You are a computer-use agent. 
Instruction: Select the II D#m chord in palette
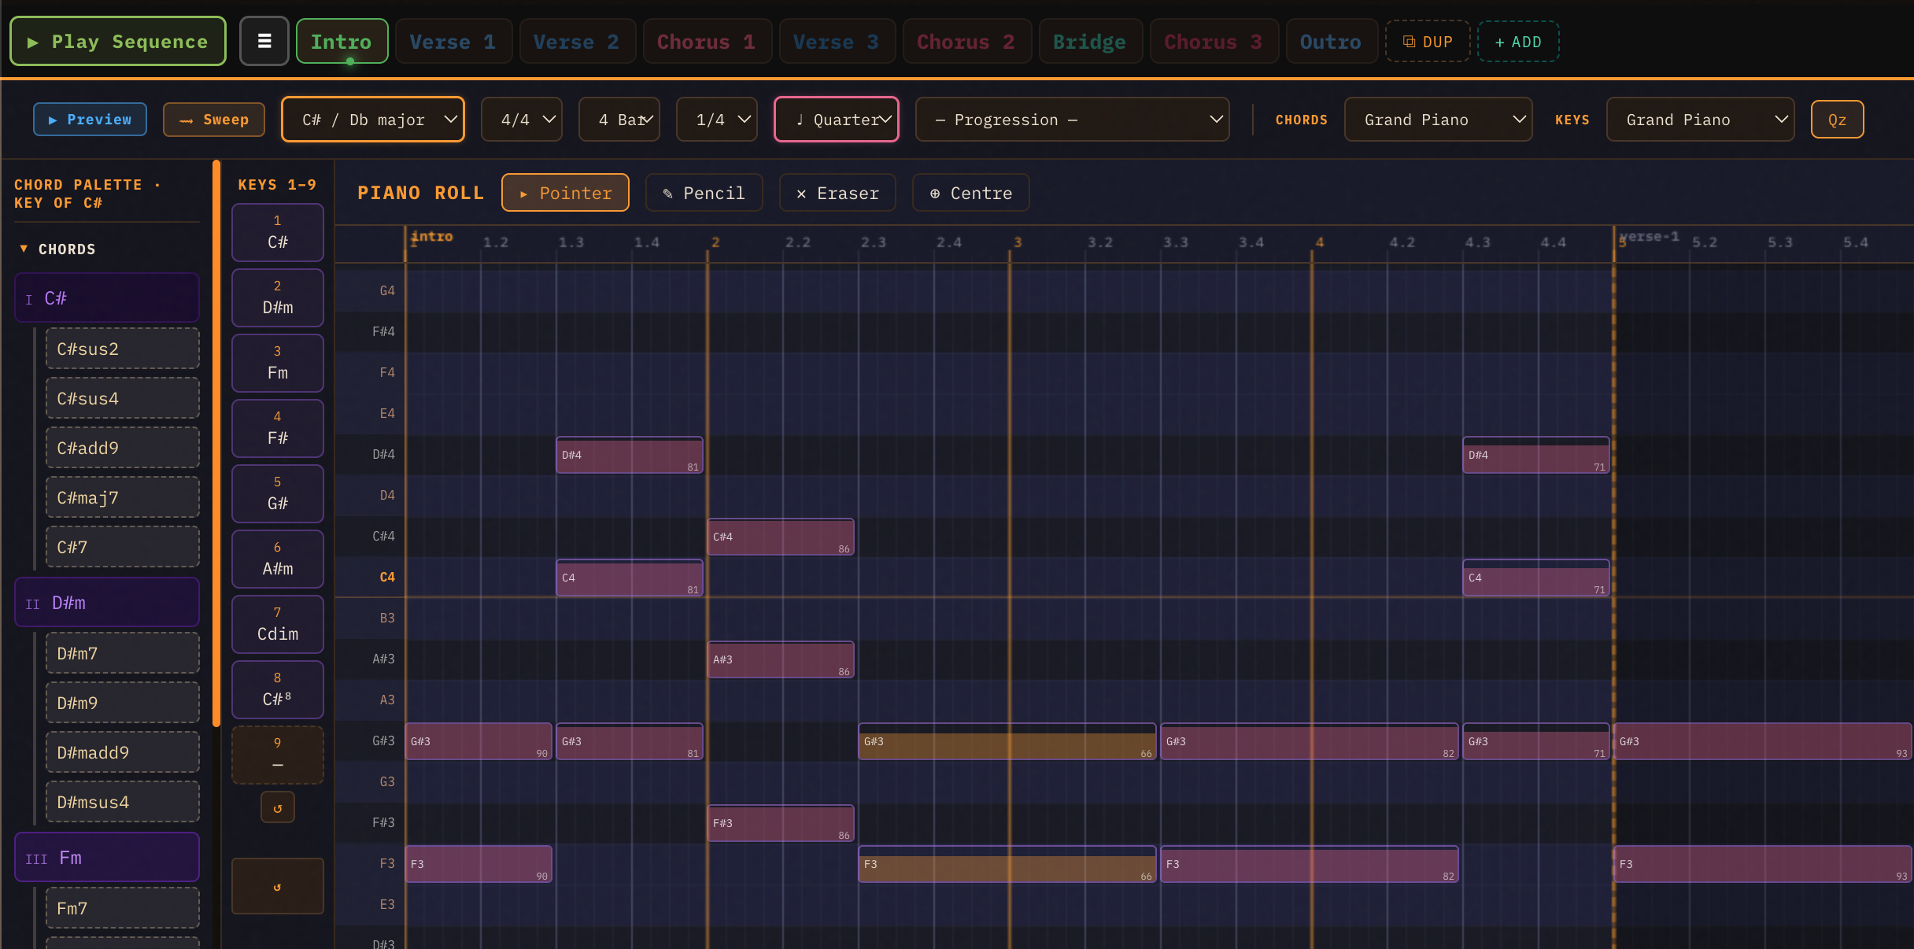(107, 603)
